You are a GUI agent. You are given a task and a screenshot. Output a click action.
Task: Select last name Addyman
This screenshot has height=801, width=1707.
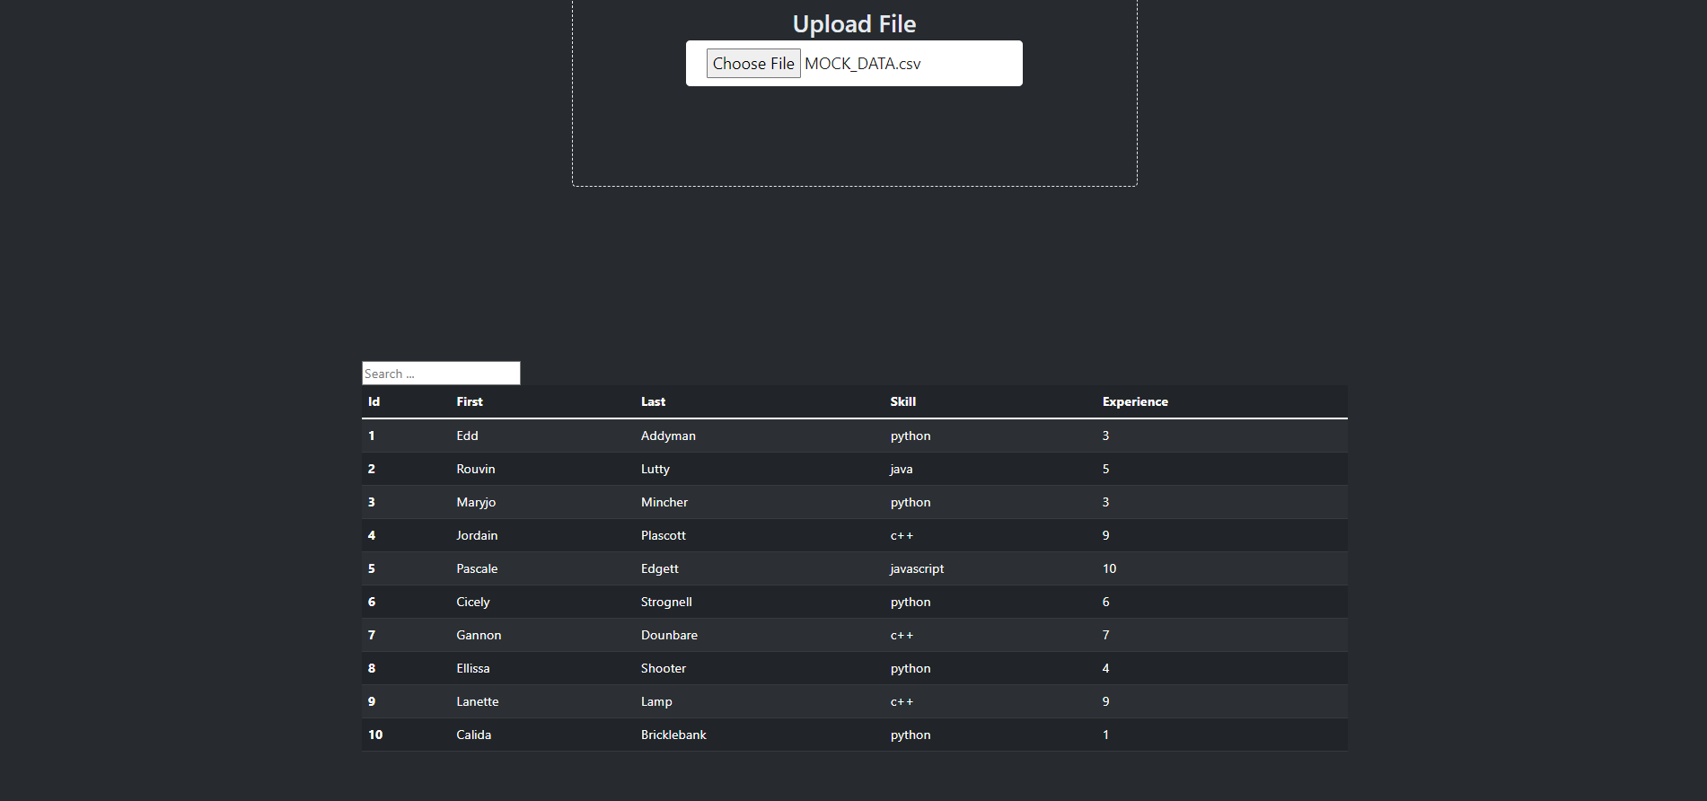pos(668,436)
